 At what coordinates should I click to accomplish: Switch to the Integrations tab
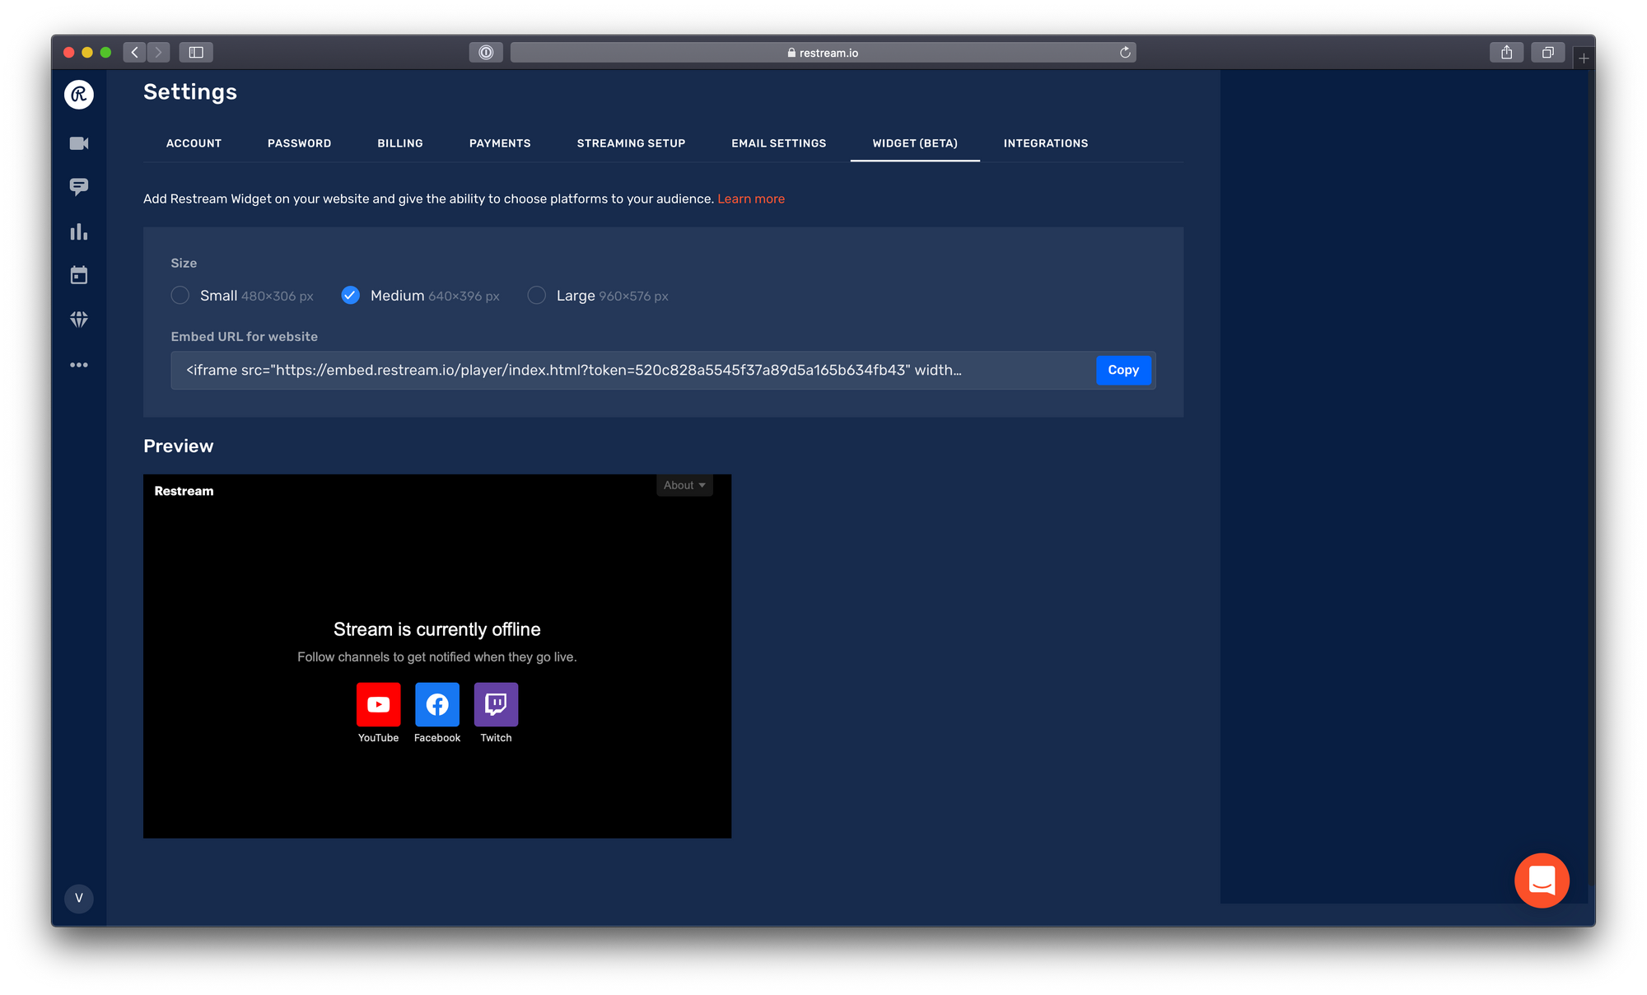pos(1046,143)
